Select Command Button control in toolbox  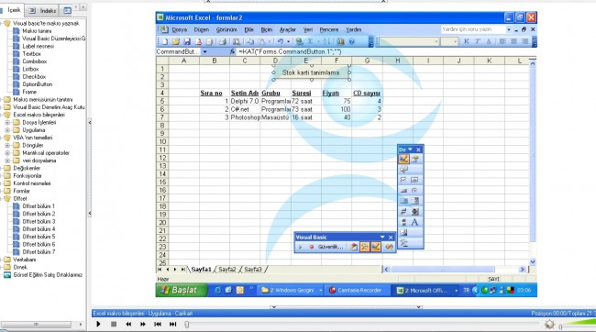pos(403,191)
